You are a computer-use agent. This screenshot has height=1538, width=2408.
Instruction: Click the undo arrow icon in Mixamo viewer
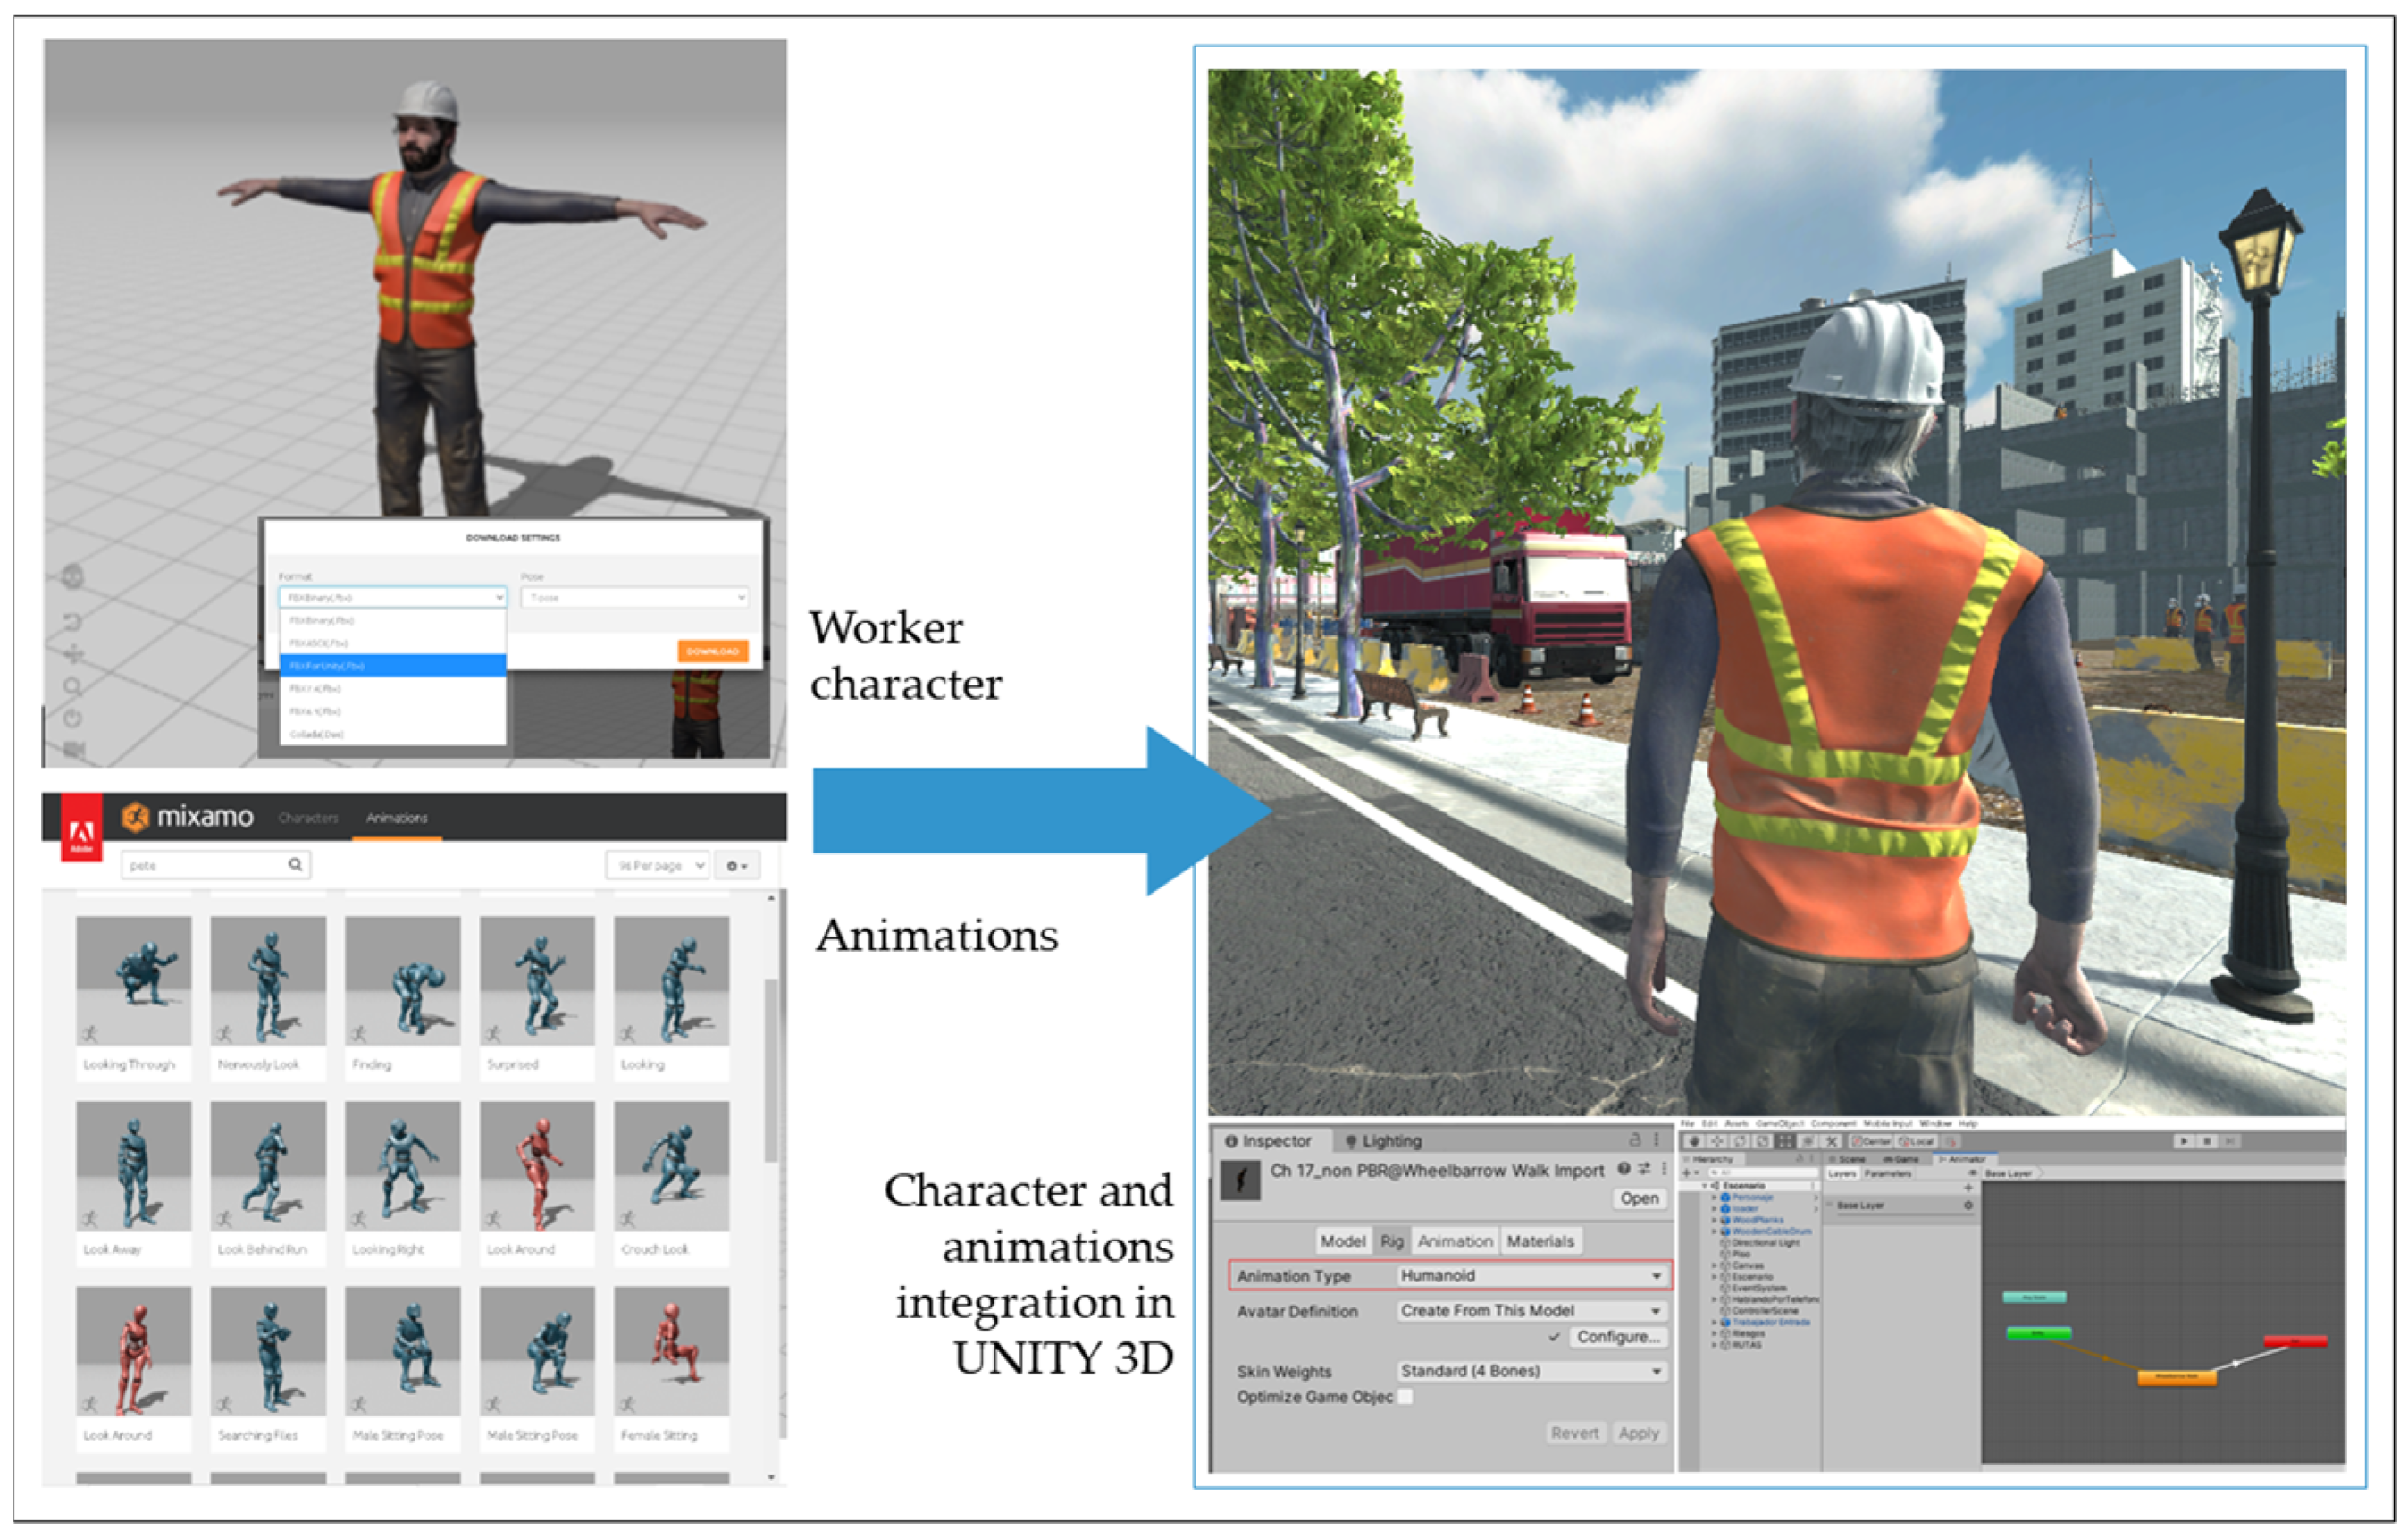[x=72, y=622]
